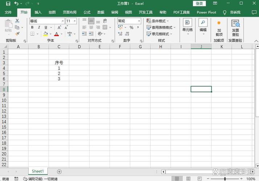Open the invoice check (发票查验) tool
This screenshot has height=181, width=259.
click(235, 28)
